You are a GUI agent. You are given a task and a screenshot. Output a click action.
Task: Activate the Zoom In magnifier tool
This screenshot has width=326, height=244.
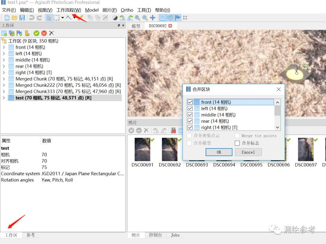click(x=138, y=17)
